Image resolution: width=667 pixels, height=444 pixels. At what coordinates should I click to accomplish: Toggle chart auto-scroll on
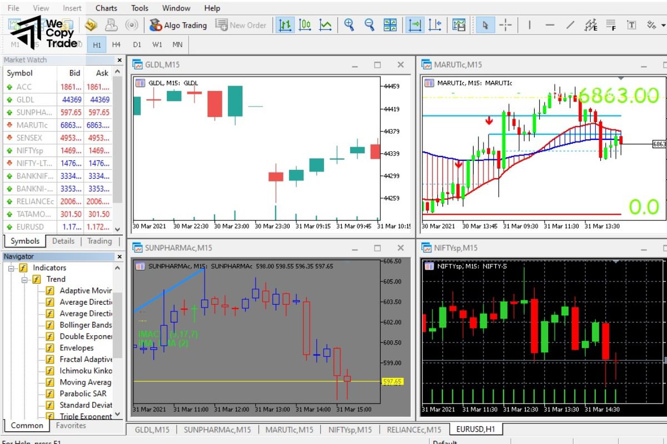coord(414,25)
